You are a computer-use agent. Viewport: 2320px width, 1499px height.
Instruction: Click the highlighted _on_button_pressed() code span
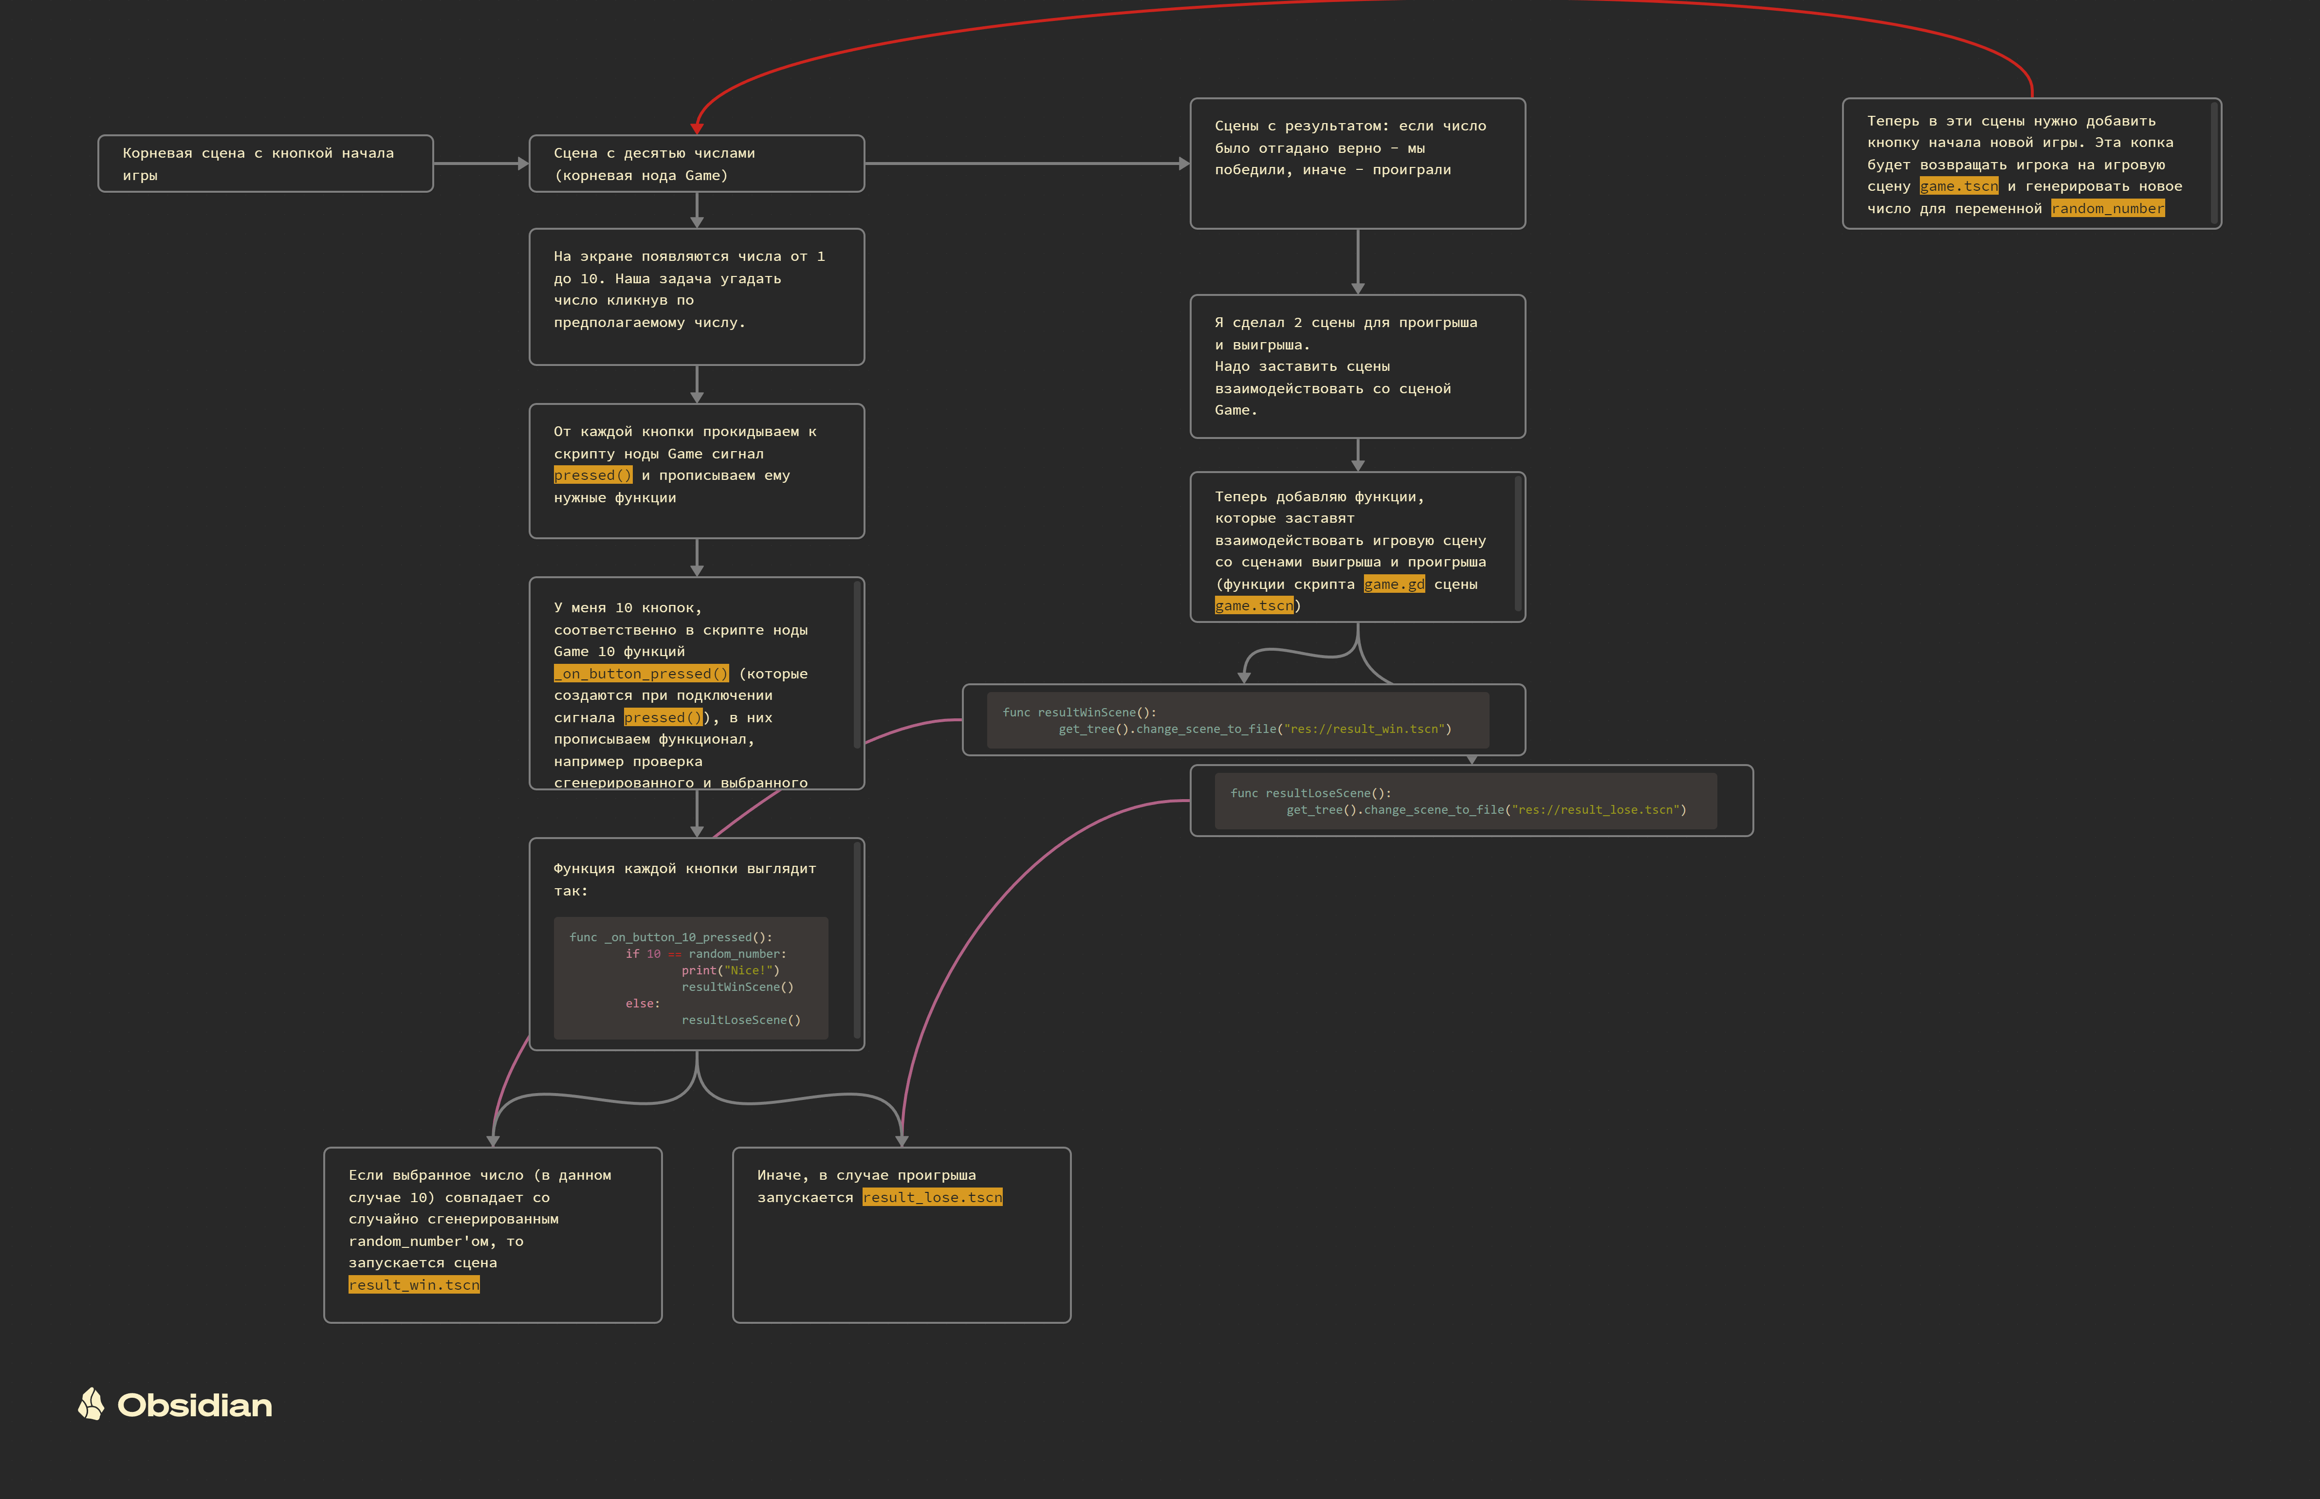[641, 674]
